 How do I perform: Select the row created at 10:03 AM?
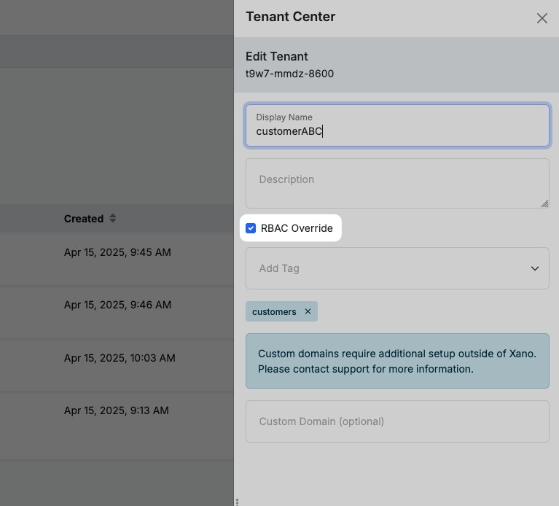coord(120,358)
